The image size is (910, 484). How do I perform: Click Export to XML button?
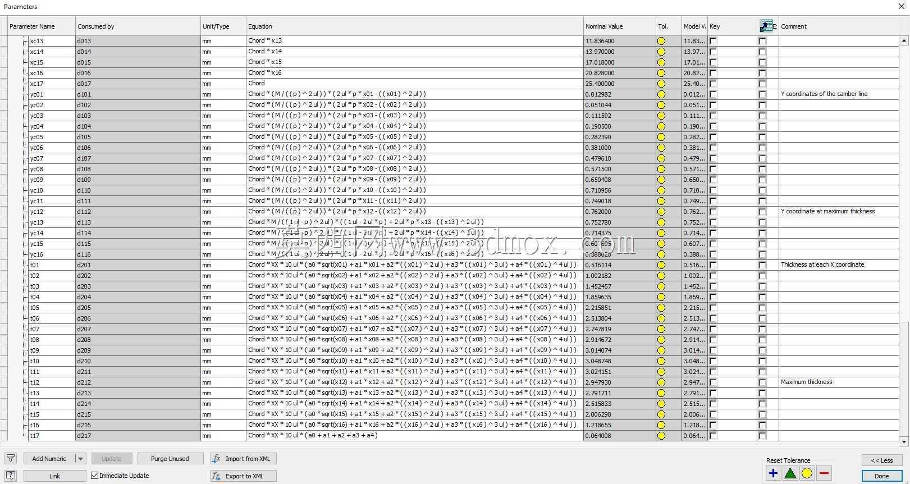coord(244,476)
